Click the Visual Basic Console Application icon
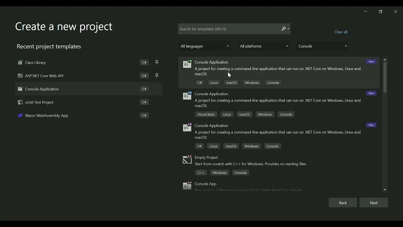The height and width of the screenshot is (227, 403). [x=187, y=96]
